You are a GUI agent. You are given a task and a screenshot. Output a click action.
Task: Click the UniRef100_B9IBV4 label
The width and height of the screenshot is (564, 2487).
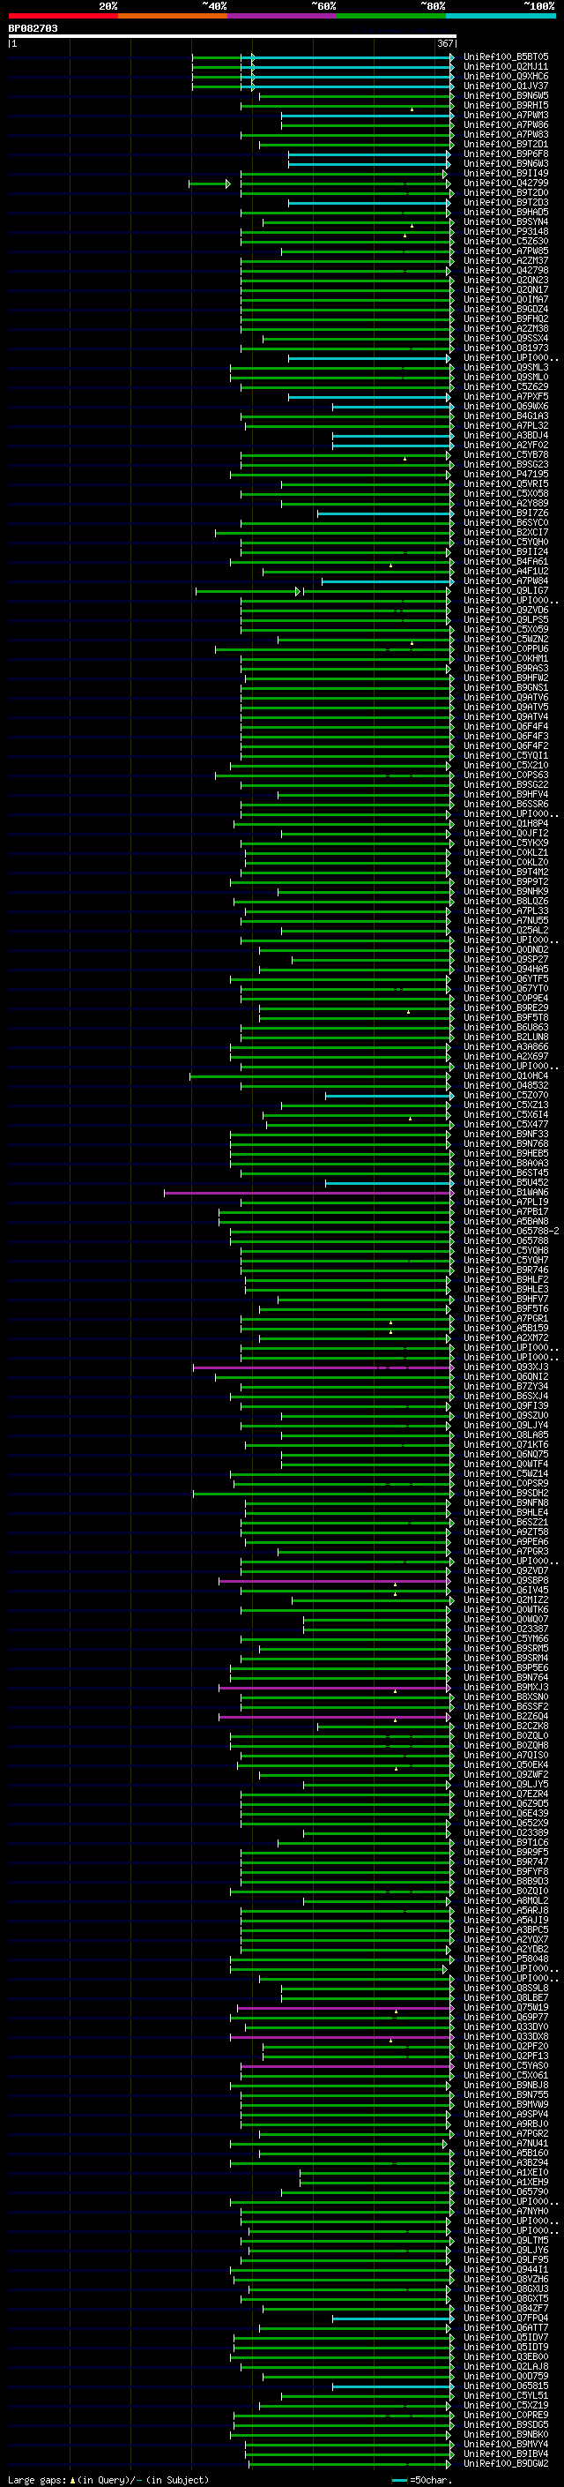click(506, 2453)
